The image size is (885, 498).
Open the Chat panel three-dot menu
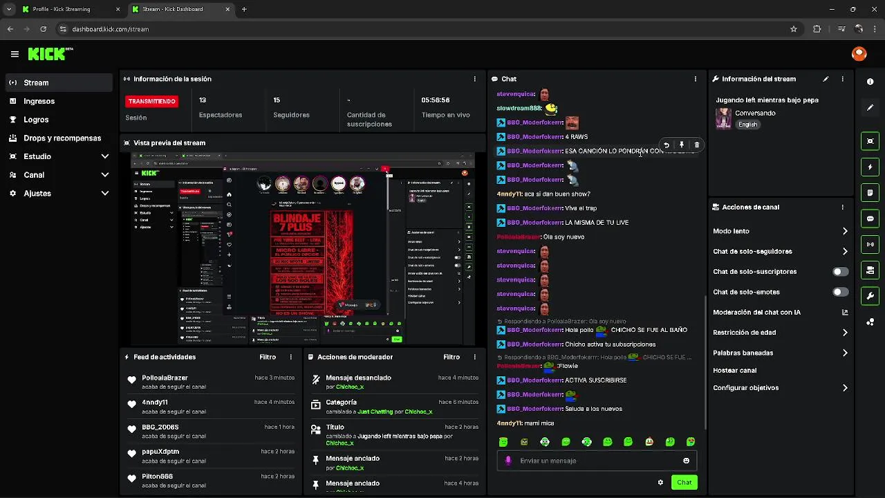click(x=696, y=79)
